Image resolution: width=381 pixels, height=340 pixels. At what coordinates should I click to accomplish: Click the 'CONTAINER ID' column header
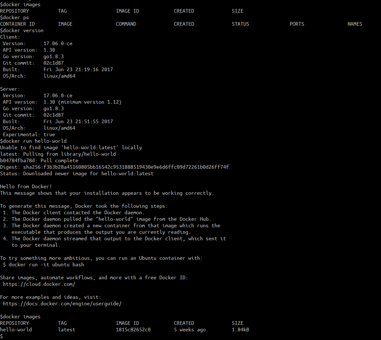pos(17,24)
